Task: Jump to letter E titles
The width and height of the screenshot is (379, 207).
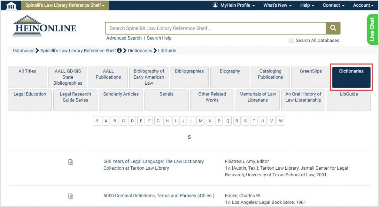Action: pos(141,121)
